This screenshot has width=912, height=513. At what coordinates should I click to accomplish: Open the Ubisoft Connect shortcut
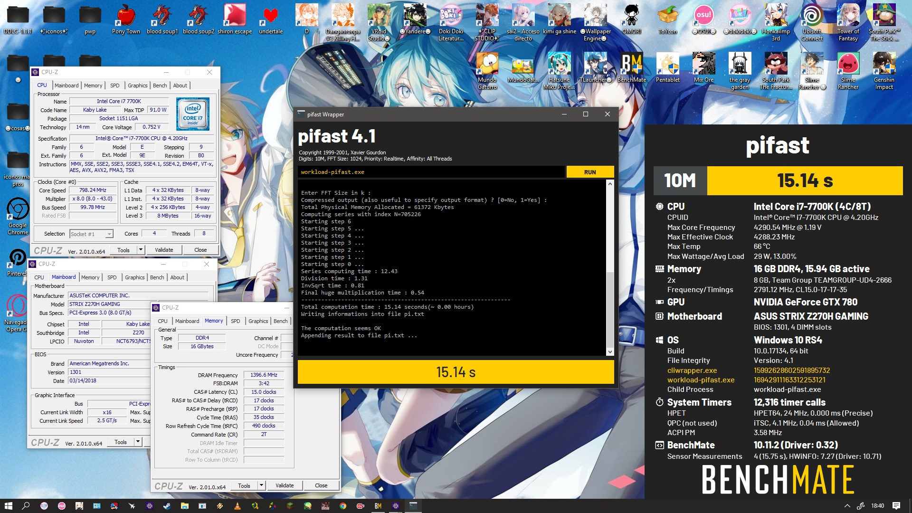(812, 21)
